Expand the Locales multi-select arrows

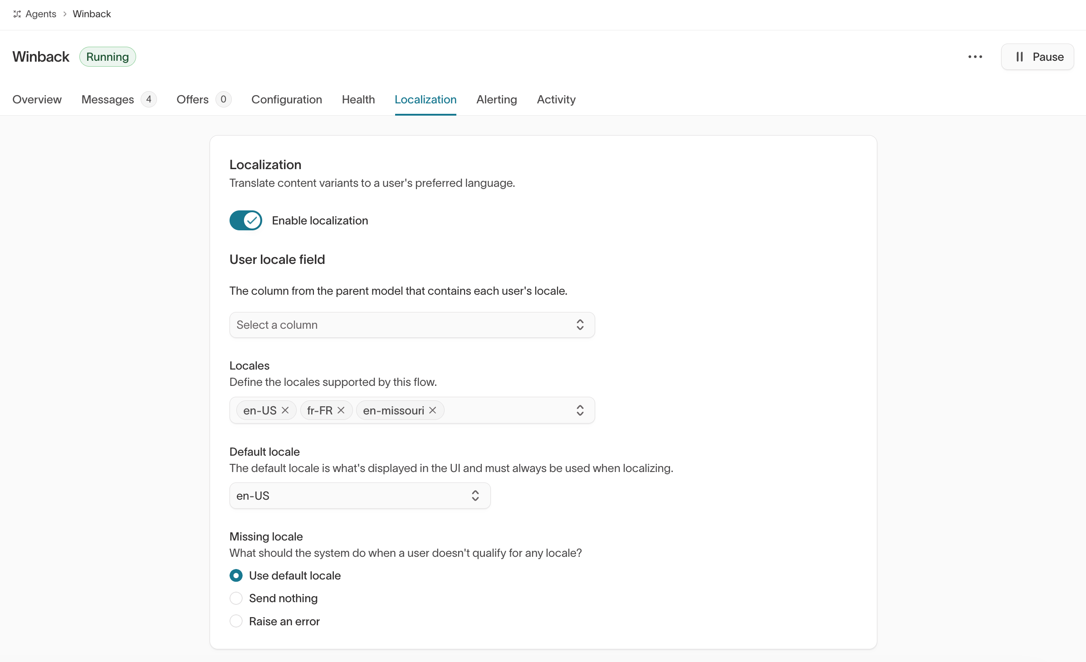coord(580,410)
